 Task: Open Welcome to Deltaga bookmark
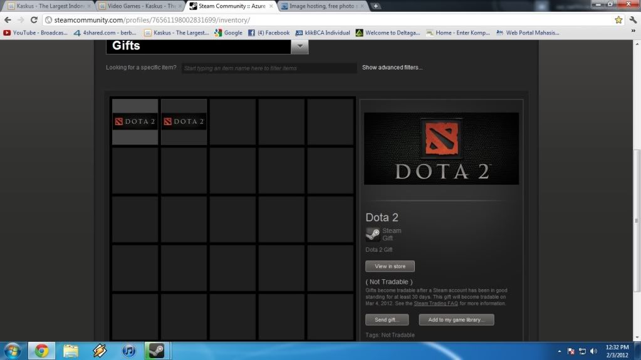pyautogui.click(x=388, y=33)
